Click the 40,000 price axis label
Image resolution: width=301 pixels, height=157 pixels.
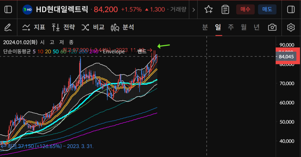287,141
